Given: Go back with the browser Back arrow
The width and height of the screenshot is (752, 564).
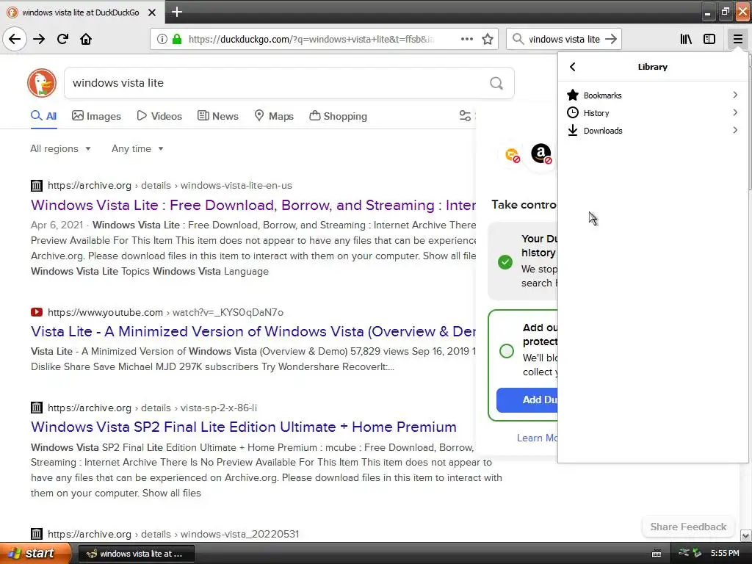Looking at the screenshot, I should coord(15,39).
